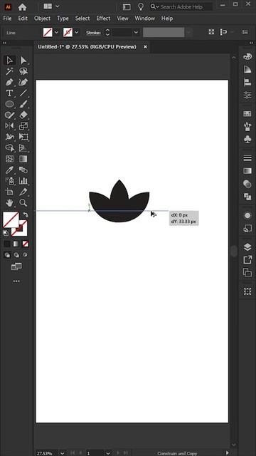
Task: Select the Pen tool
Action: click(x=9, y=82)
